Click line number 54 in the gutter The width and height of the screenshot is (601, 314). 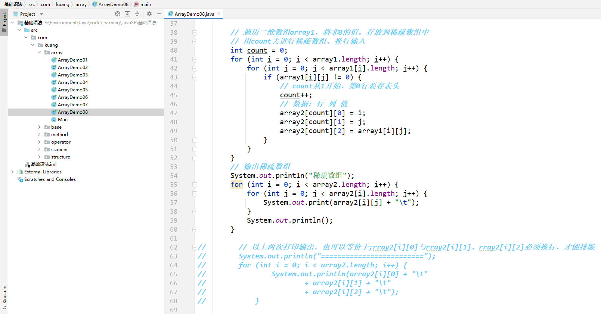coord(174,176)
